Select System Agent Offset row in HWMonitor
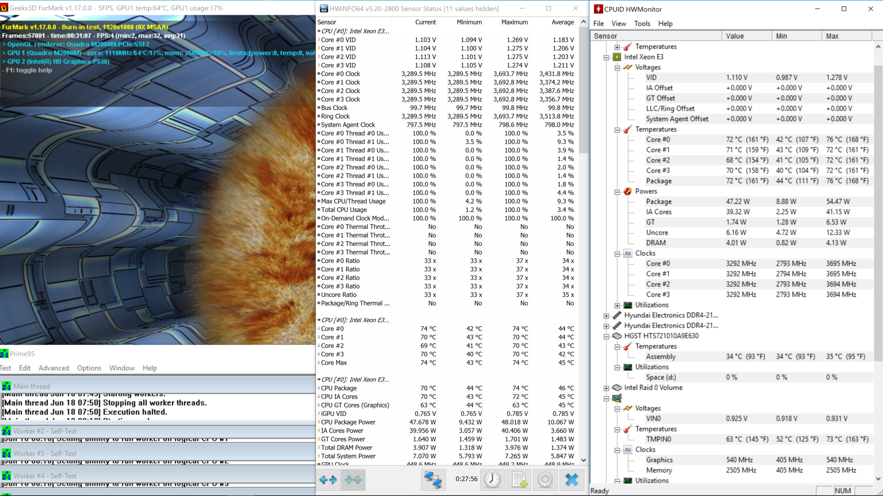This screenshot has width=883, height=496. [x=732, y=119]
